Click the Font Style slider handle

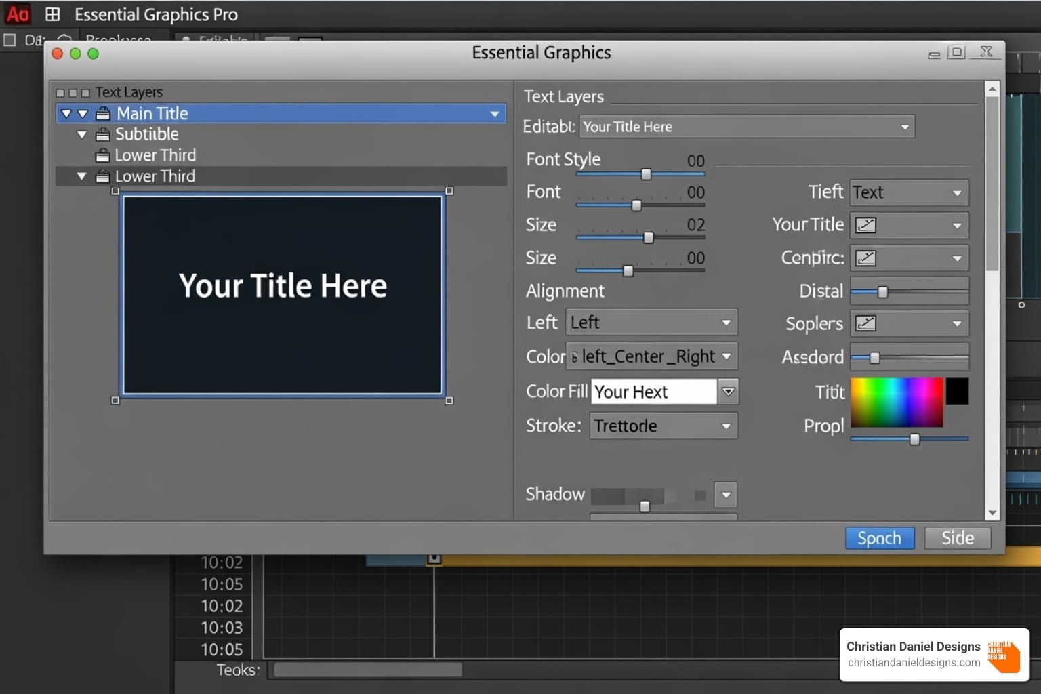click(646, 174)
